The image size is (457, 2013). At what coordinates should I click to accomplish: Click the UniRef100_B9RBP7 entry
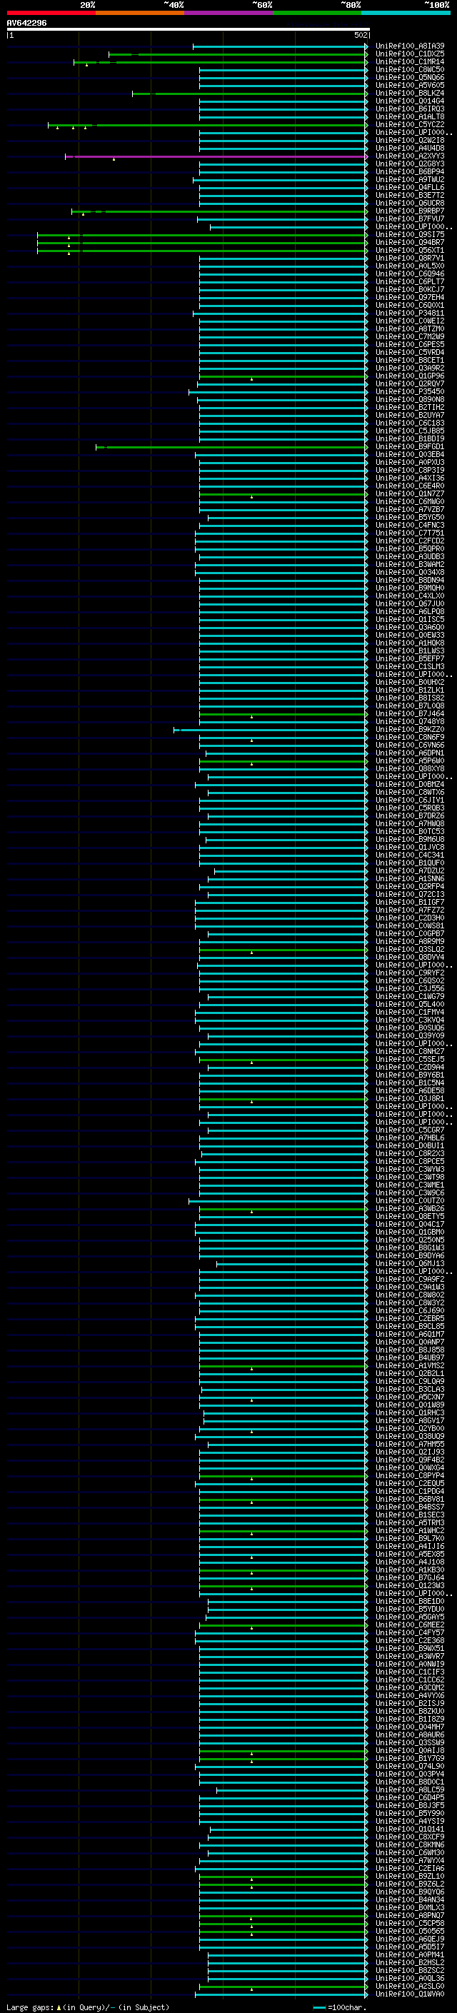pos(409,211)
